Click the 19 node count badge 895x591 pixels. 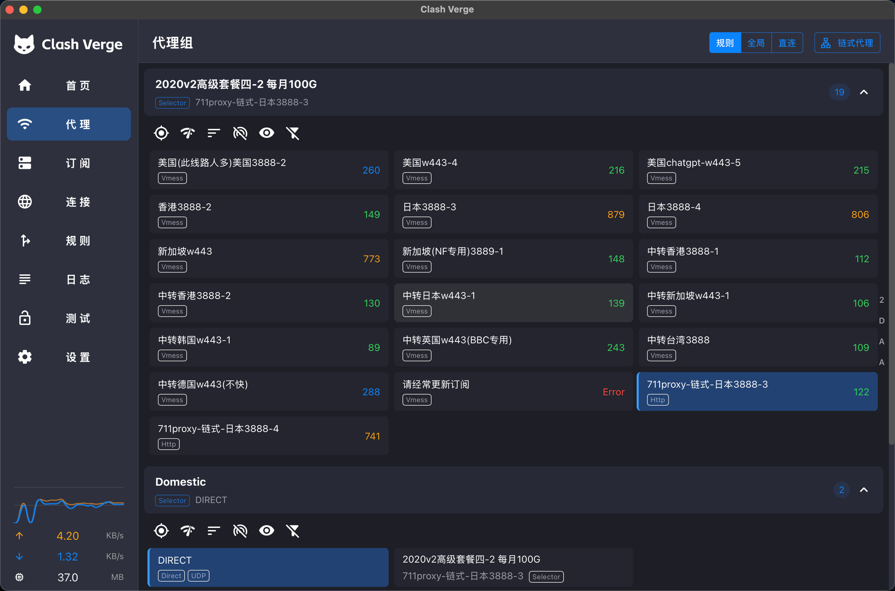tap(839, 92)
